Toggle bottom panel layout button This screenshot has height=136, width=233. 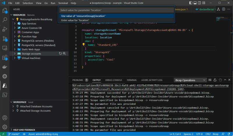195,3
